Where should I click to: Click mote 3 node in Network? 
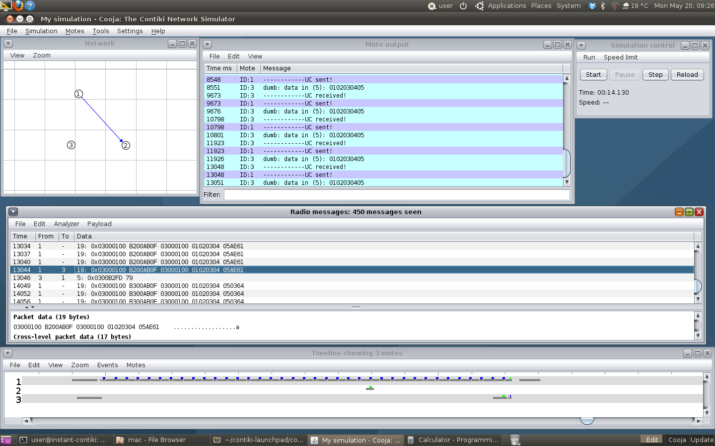(71, 145)
